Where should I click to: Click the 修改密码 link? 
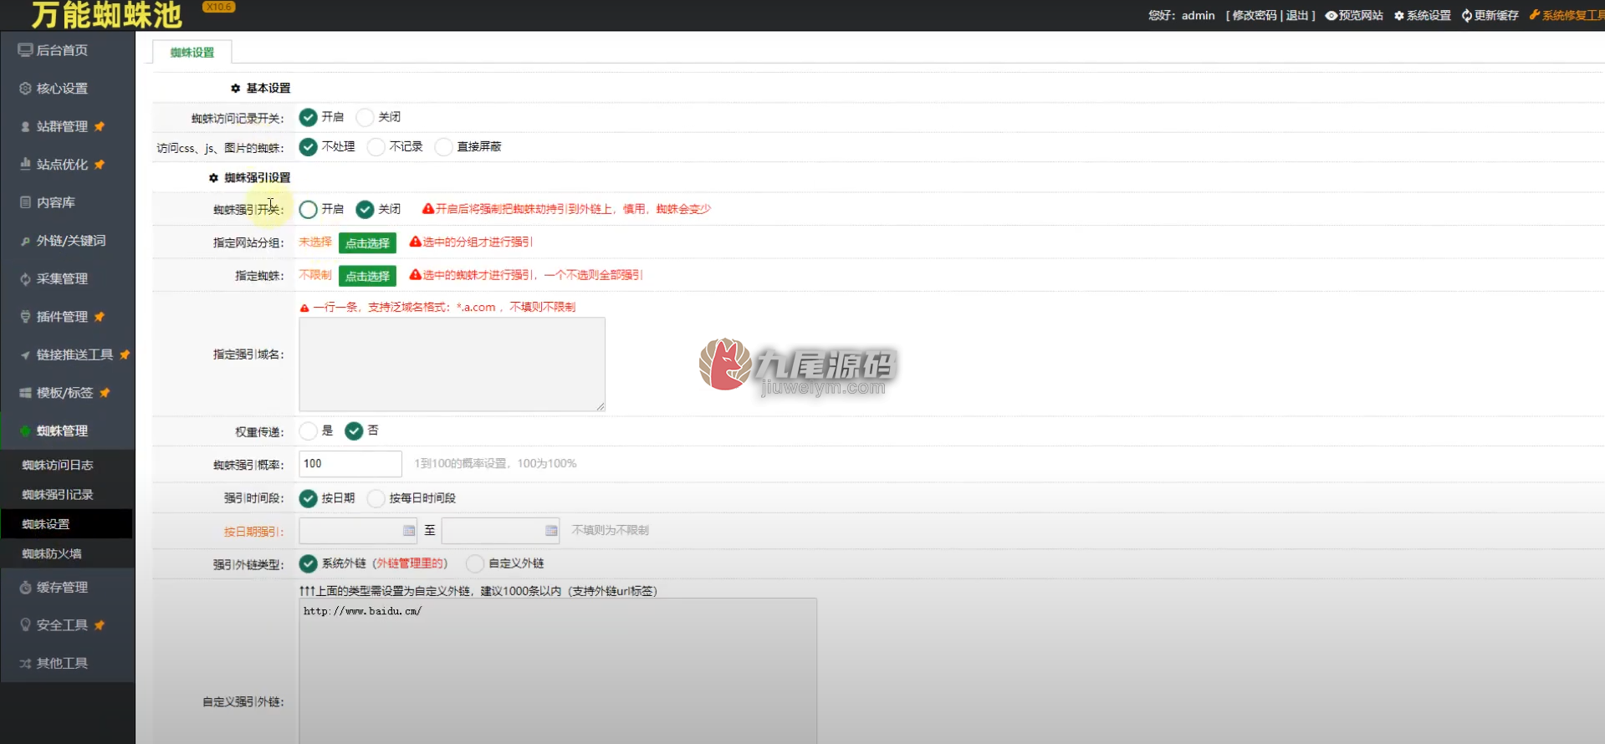click(x=1255, y=16)
